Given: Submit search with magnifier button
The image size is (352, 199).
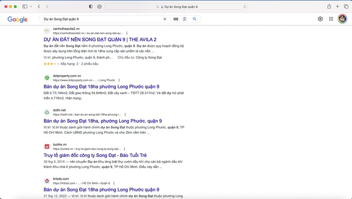Looking at the screenshot, I should pos(195,19).
